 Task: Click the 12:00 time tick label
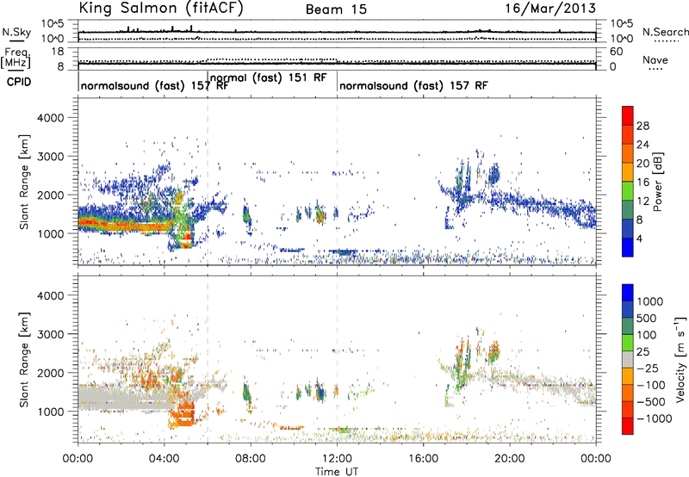(x=337, y=459)
